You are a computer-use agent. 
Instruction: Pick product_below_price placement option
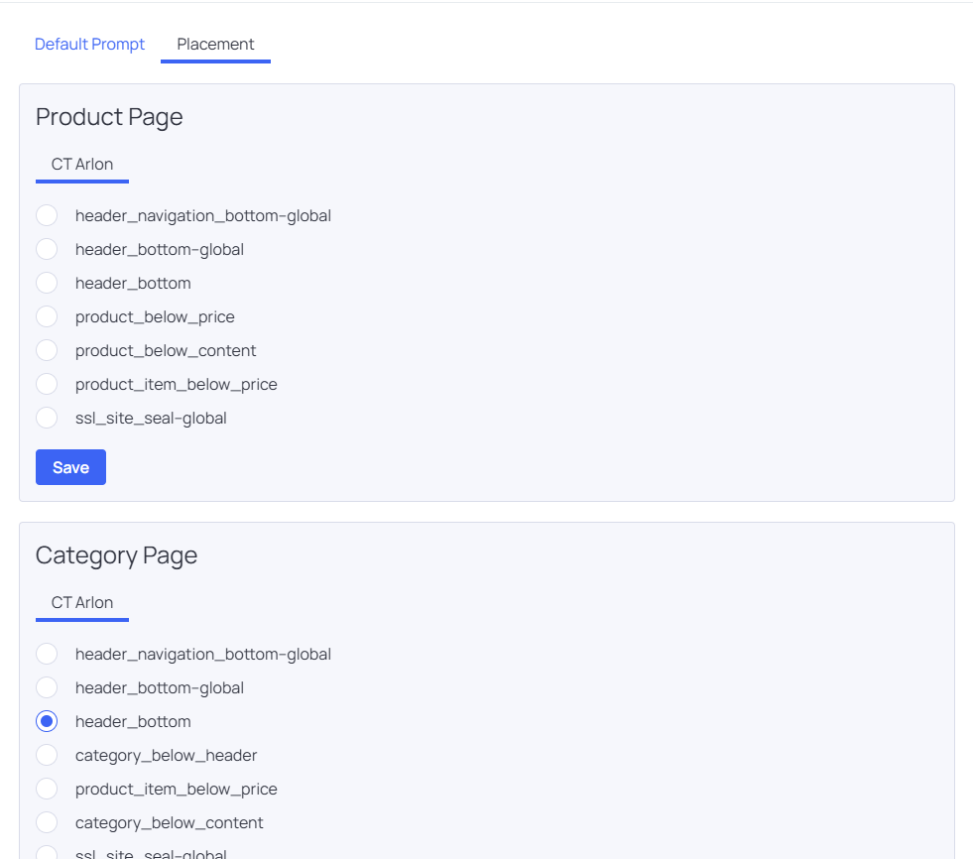[47, 316]
